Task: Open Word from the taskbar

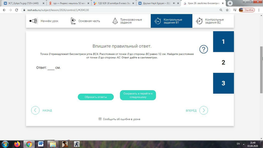Action: tap(41, 144)
